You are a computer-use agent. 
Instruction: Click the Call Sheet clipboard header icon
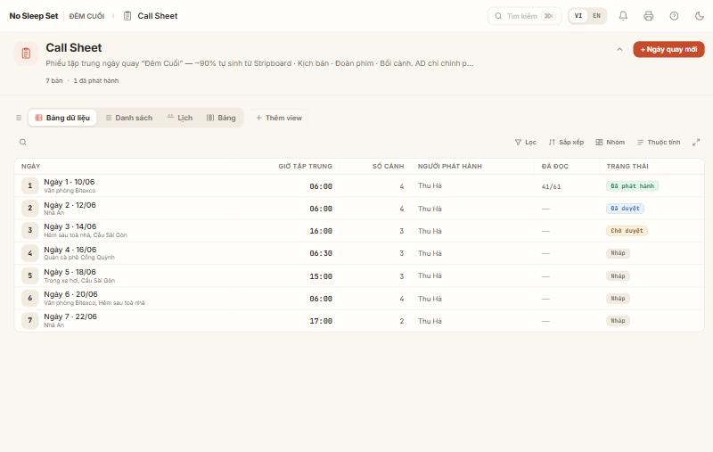tap(26, 53)
